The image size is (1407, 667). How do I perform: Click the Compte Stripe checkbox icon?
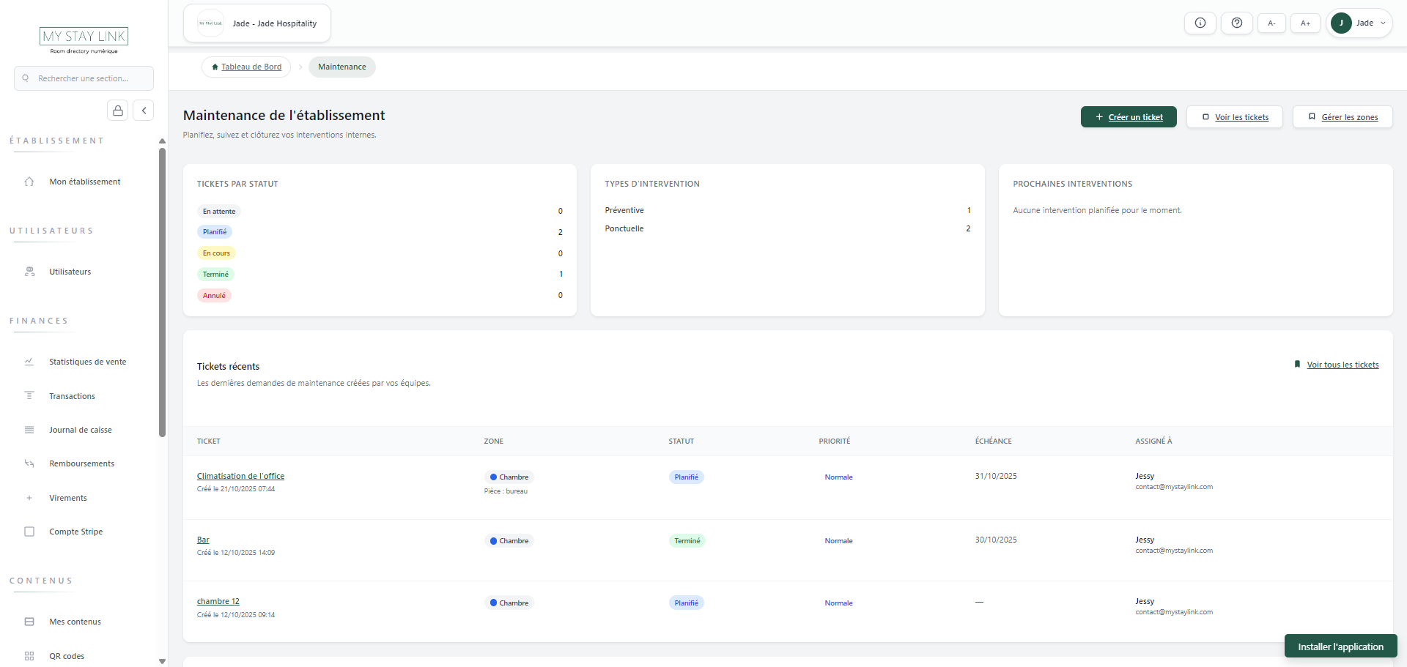[29, 532]
